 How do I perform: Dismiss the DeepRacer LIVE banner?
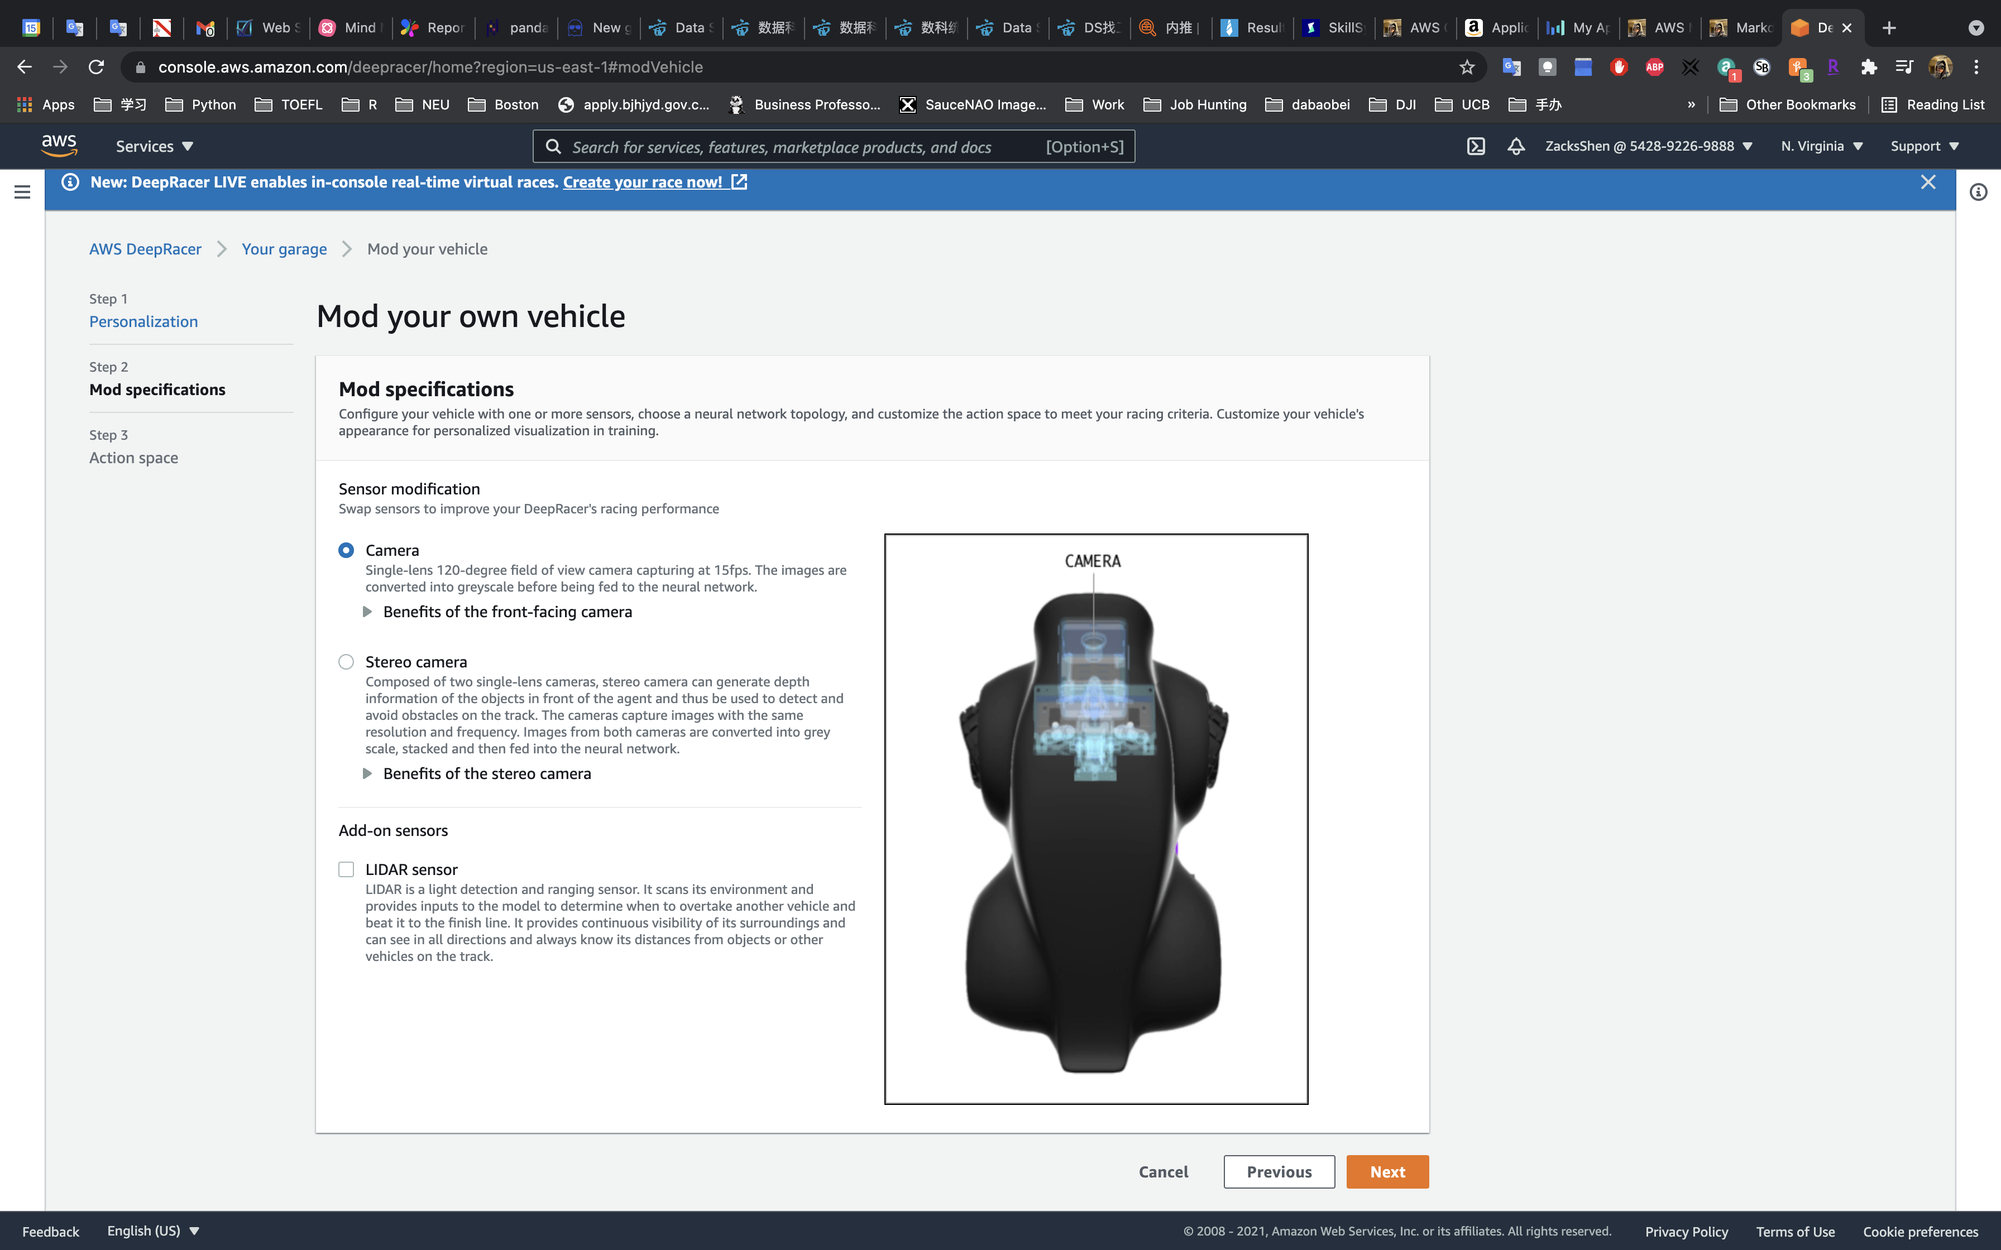[x=1927, y=182]
